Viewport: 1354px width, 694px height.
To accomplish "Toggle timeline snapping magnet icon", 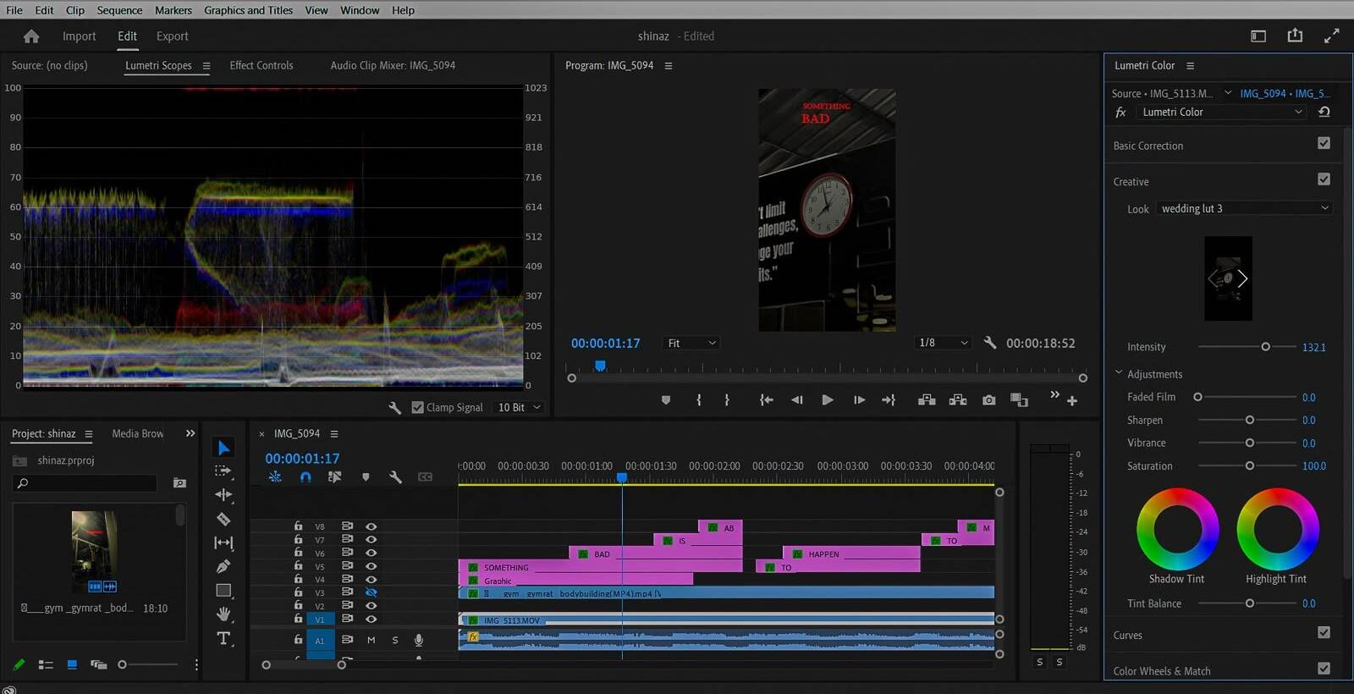I will pos(305,477).
